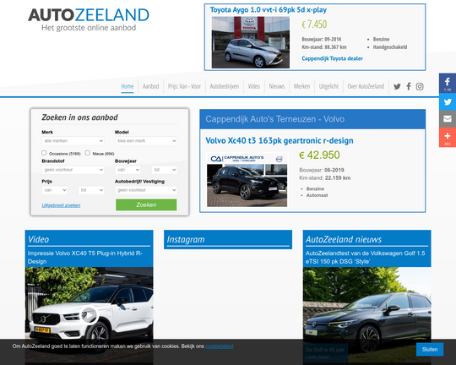The height and width of the screenshot is (365, 456).
Task: Open the Prijs tot dropdown
Action: point(91,190)
